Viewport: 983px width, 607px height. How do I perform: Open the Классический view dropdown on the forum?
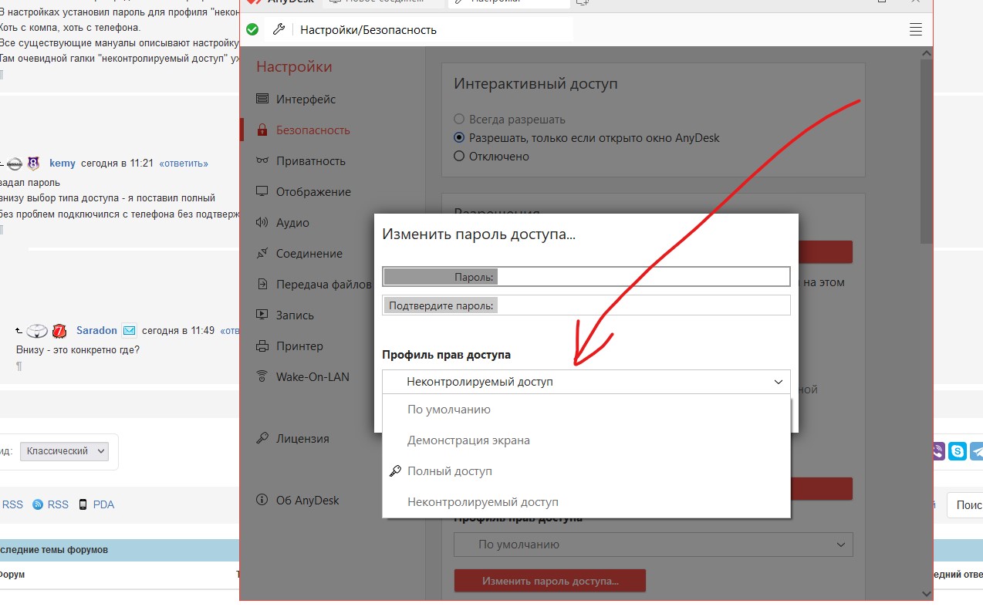click(65, 451)
